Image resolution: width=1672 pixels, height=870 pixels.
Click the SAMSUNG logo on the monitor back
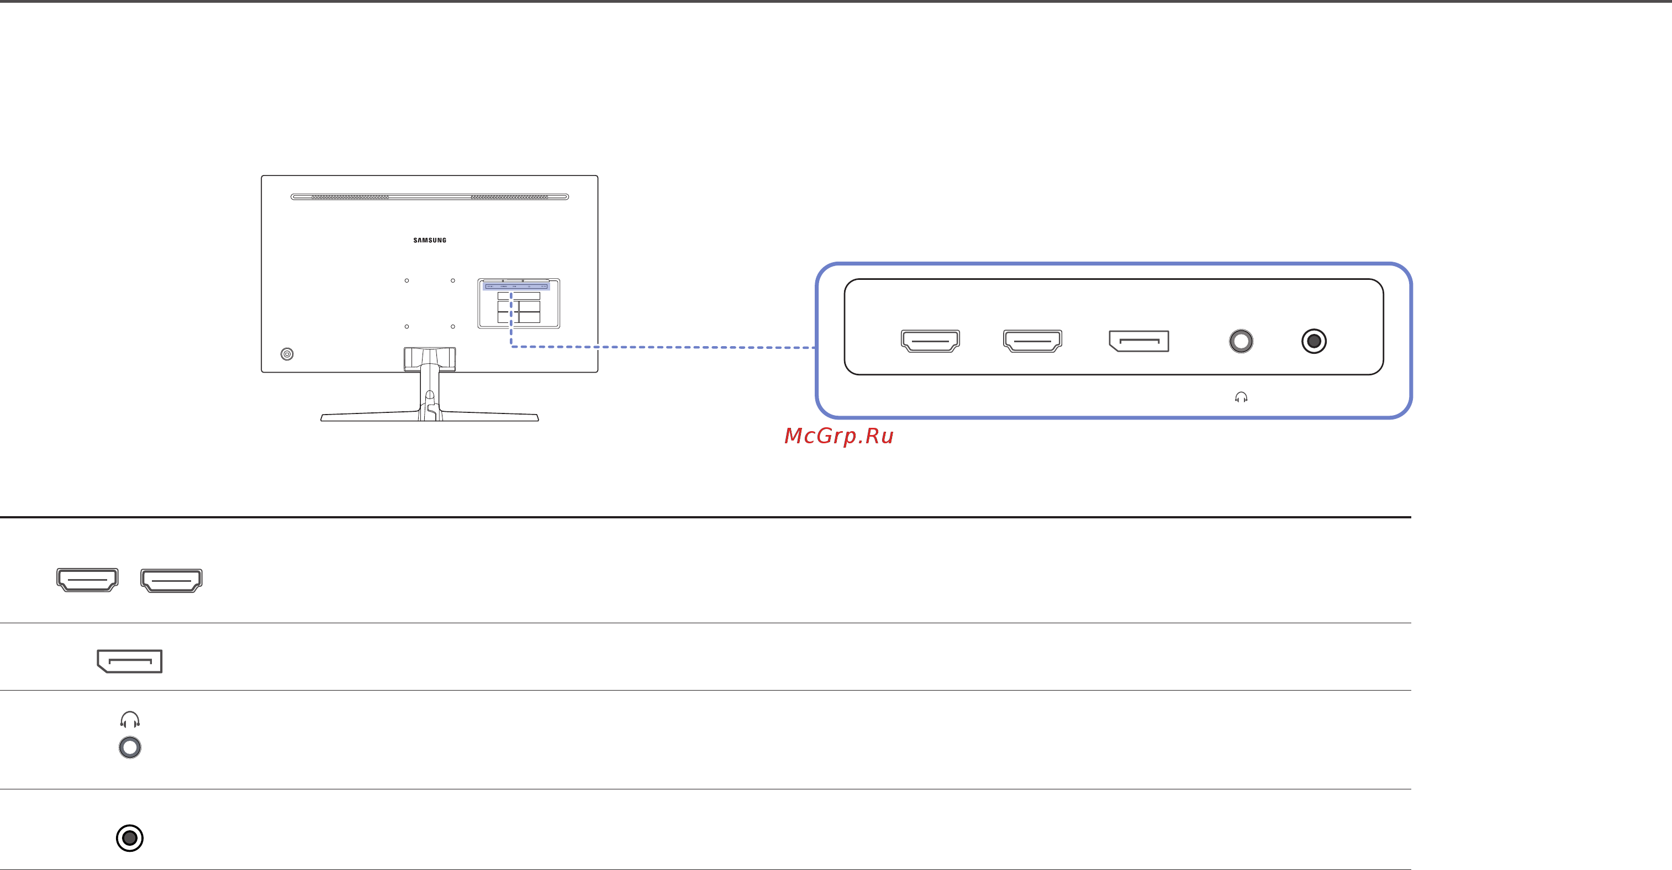click(430, 240)
